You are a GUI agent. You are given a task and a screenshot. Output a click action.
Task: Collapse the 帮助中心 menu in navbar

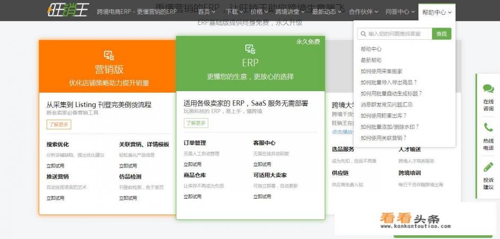click(x=436, y=12)
